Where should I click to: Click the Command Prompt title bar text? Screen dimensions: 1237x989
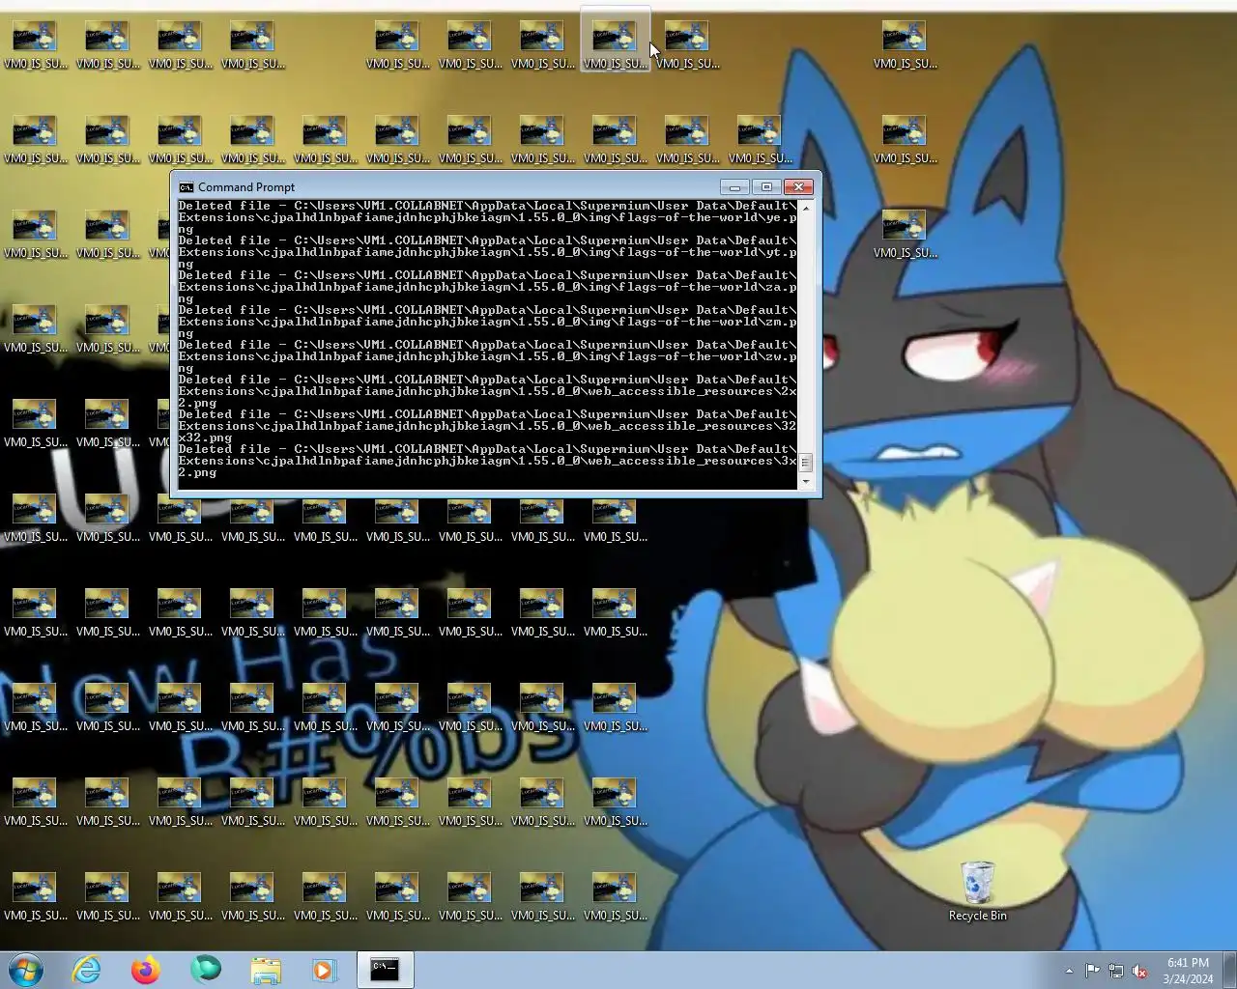click(246, 187)
